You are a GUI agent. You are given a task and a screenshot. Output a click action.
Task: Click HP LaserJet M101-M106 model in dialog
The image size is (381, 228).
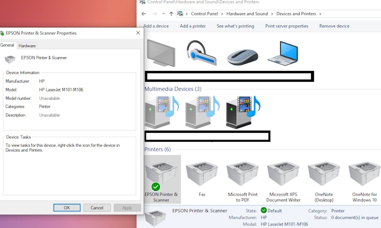[61, 90]
